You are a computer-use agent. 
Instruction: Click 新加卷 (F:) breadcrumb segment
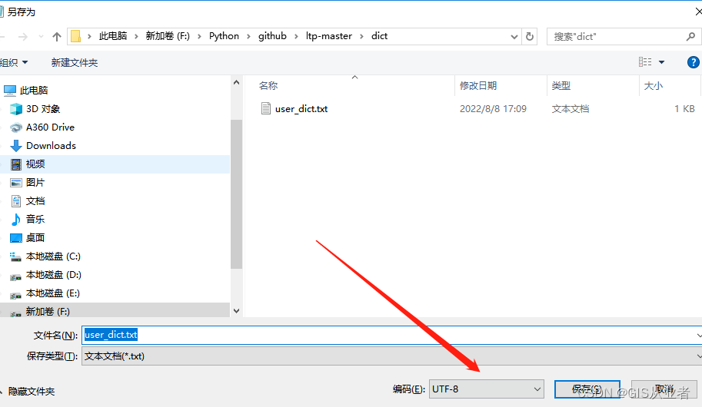tap(168, 36)
